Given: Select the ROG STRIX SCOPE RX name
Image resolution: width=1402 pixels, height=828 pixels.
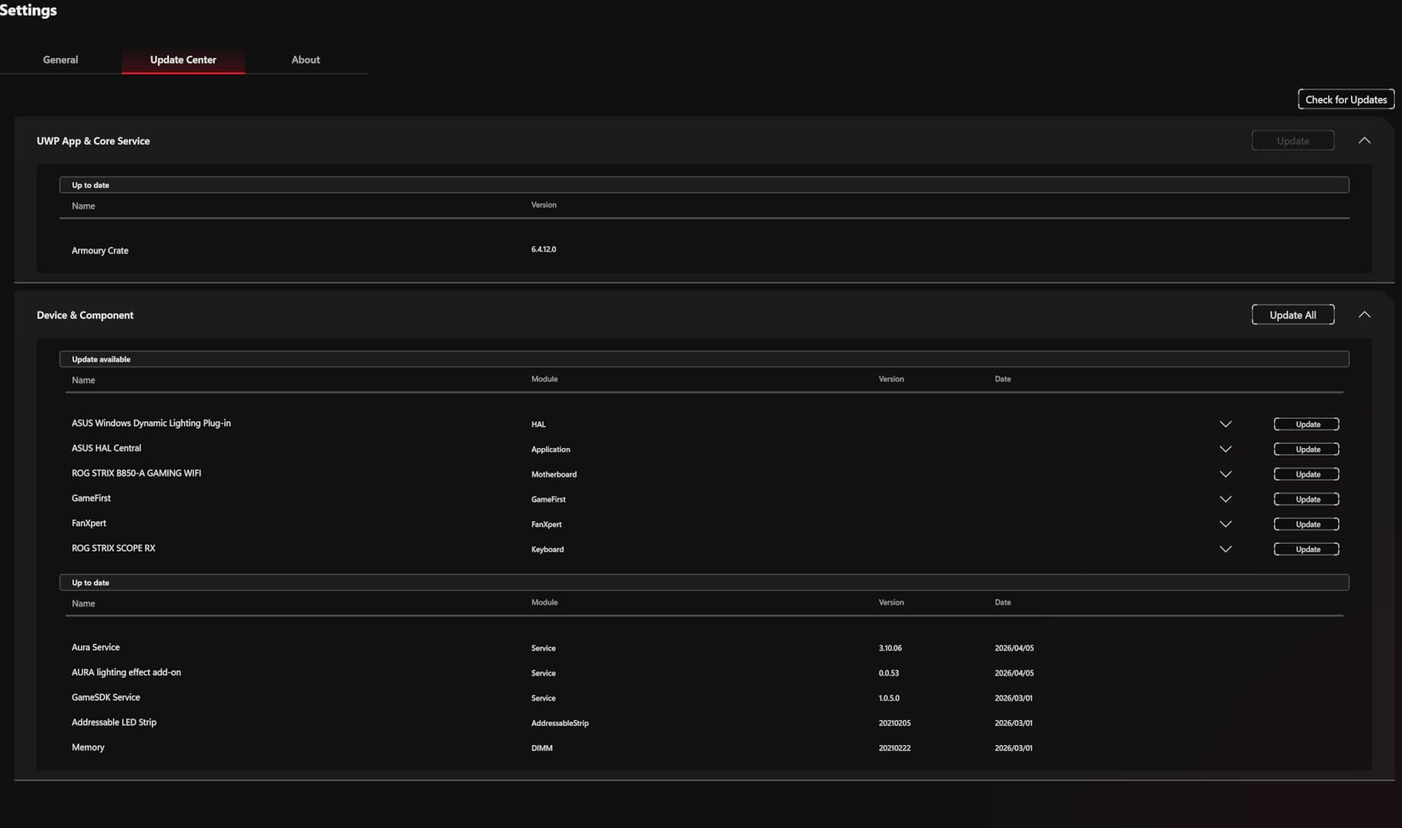Looking at the screenshot, I should click(114, 548).
